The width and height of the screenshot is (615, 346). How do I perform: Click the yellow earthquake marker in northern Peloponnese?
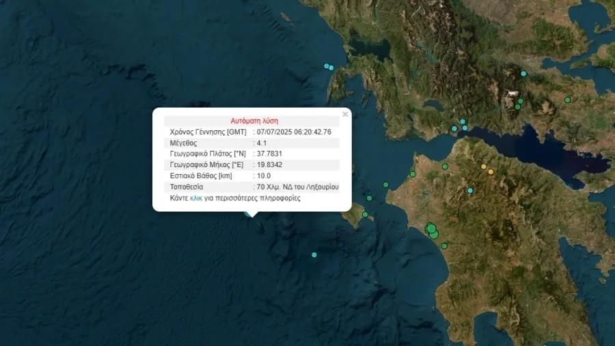coord(484,167)
